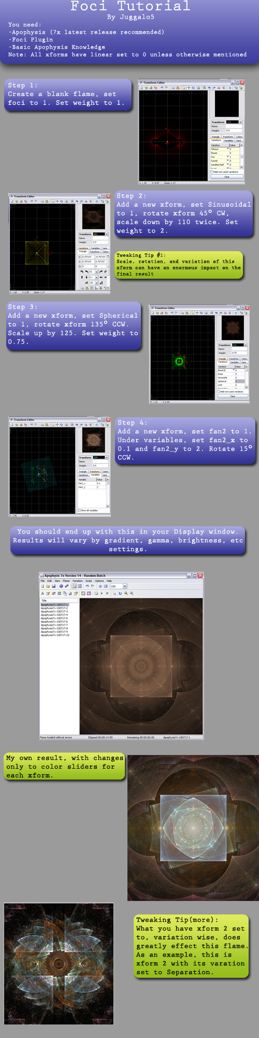Click variation list scrollbar in red foci editor
Screen dimensions: 259x1038
point(241,156)
